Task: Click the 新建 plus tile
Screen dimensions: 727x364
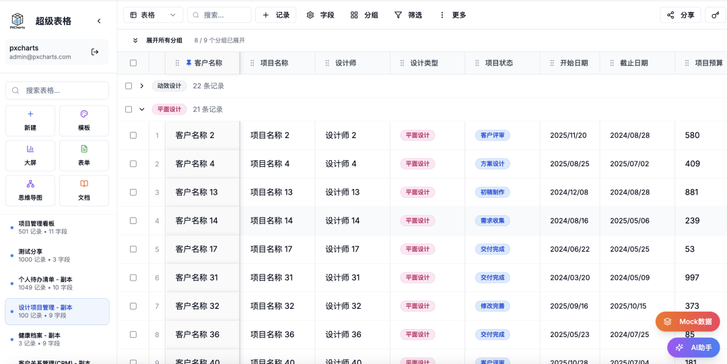Action: pyautogui.click(x=30, y=120)
